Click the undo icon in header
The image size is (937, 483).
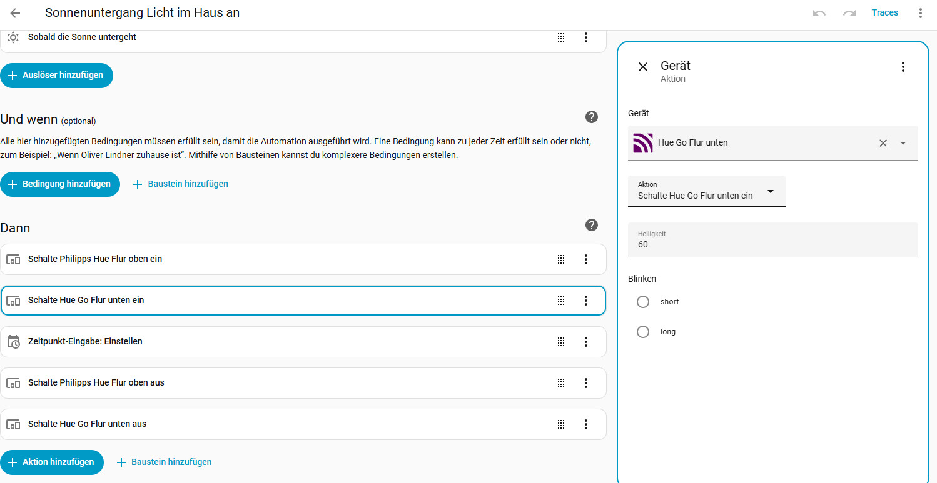[819, 13]
